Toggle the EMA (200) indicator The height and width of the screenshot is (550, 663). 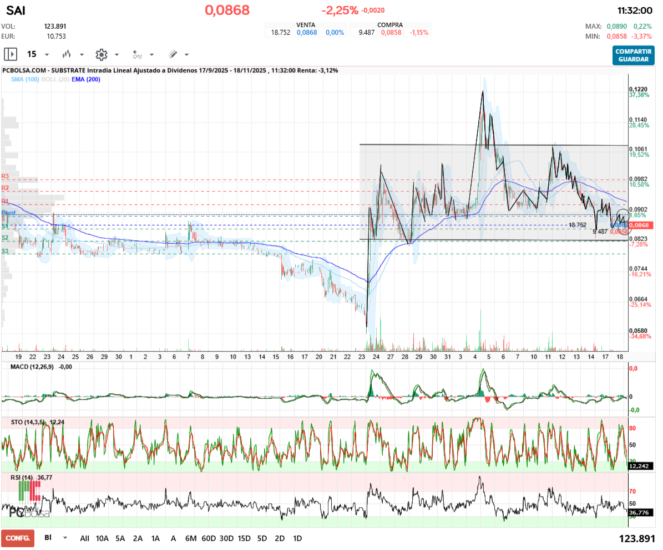click(86, 80)
